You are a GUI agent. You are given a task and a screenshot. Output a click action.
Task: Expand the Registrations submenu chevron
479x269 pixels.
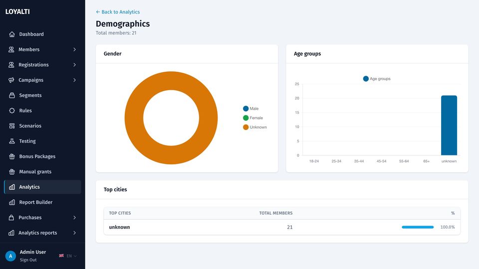(x=74, y=65)
